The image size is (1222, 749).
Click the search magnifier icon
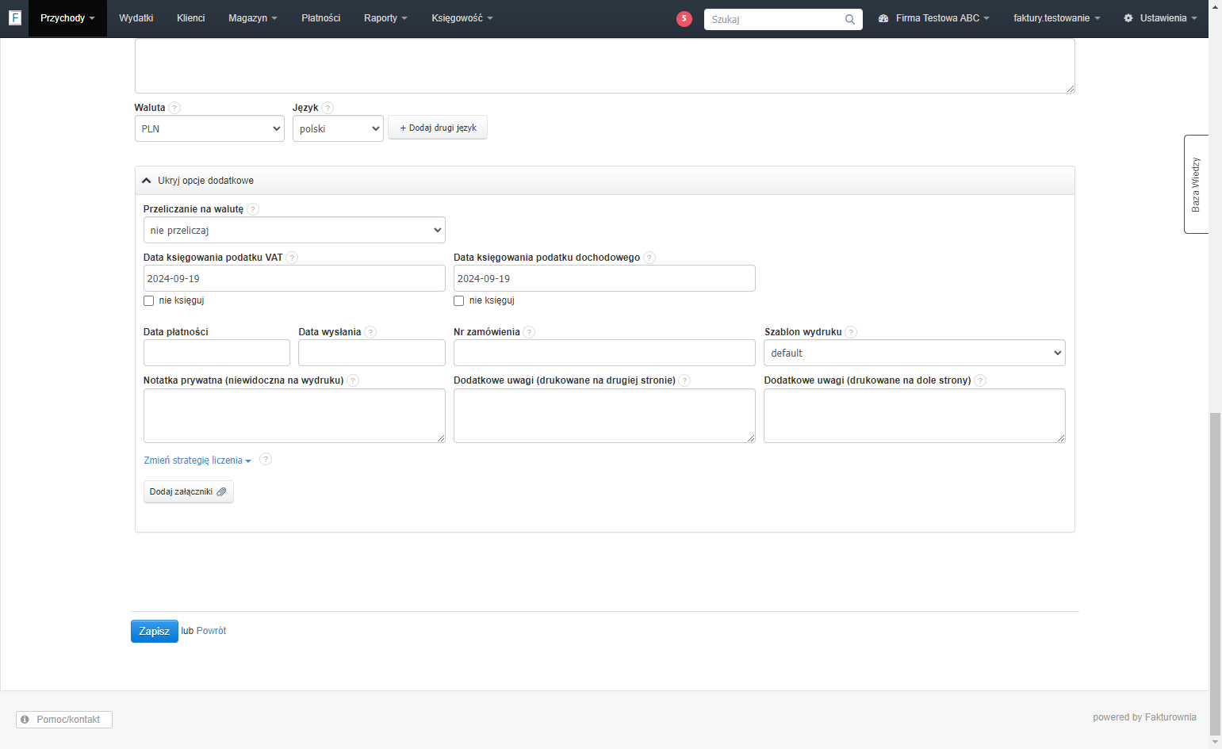tap(850, 20)
